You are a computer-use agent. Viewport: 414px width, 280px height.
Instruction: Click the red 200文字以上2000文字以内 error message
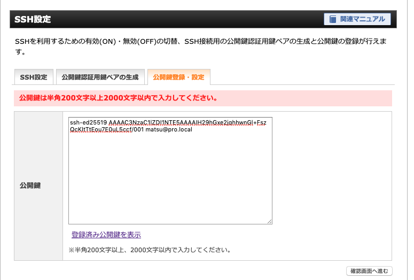(118, 98)
